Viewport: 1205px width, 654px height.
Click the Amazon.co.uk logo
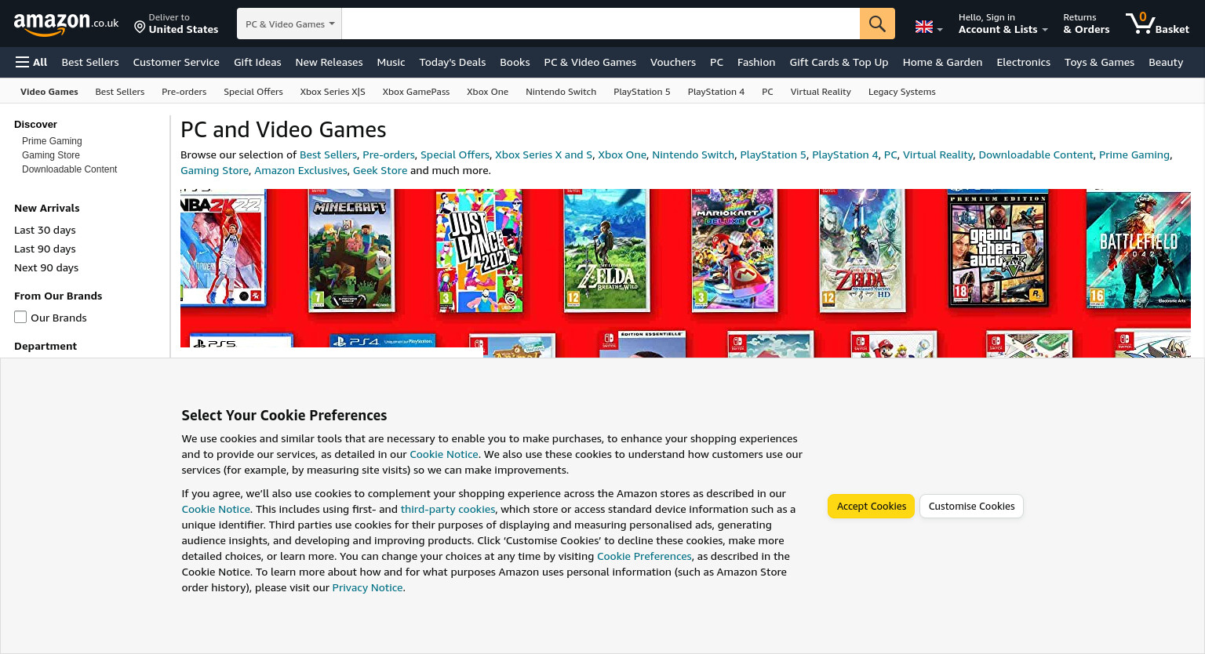tap(66, 24)
